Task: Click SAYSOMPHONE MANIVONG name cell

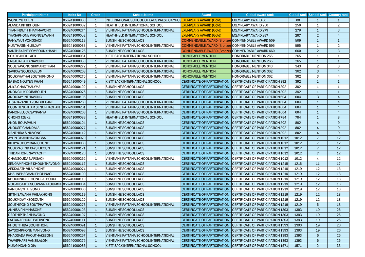Action: (x=35, y=230)
